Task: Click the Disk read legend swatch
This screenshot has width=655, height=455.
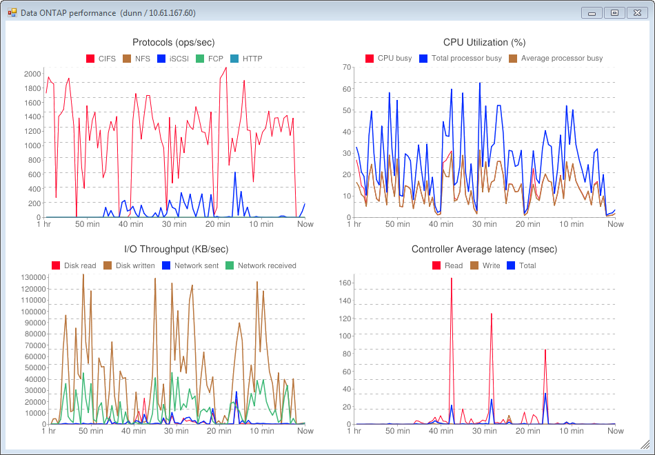Action: click(57, 265)
